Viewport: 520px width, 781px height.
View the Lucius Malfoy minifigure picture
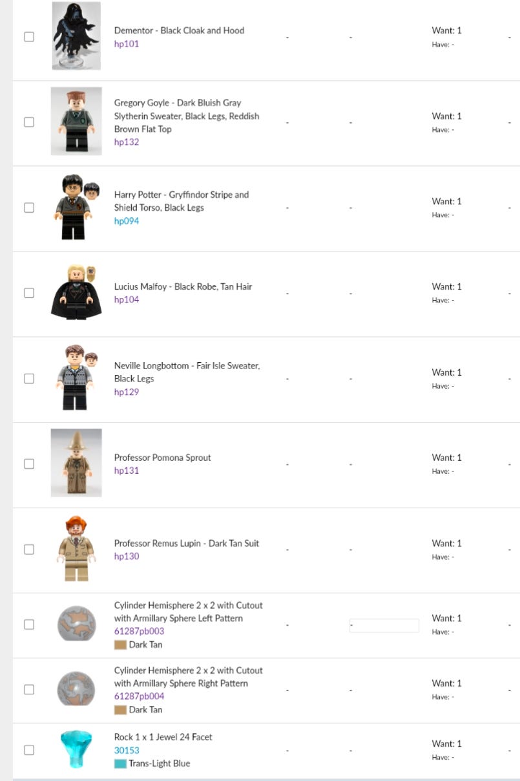point(76,292)
